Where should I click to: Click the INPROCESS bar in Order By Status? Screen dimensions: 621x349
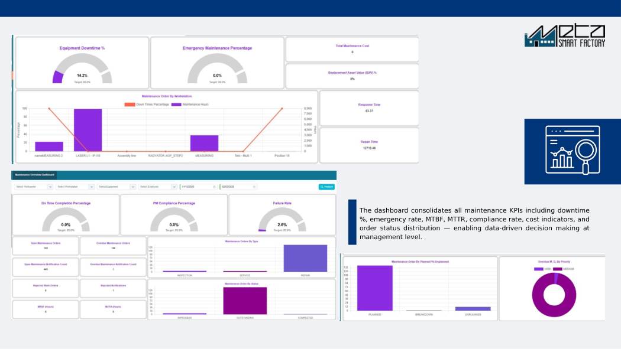click(x=185, y=314)
